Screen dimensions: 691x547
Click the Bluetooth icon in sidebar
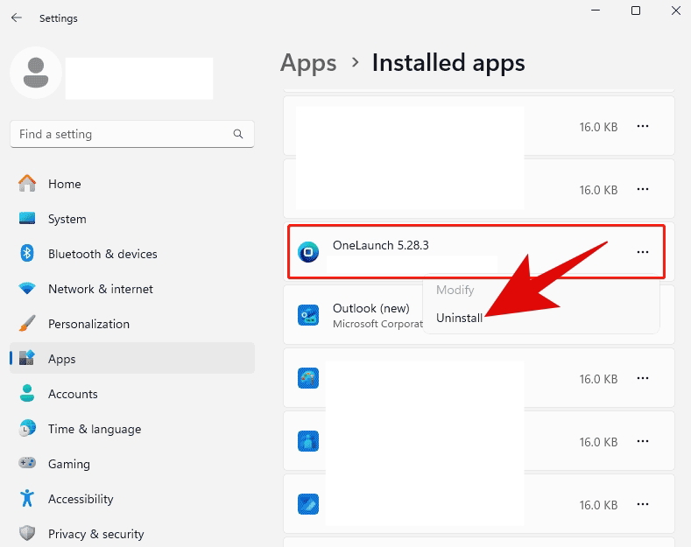[x=27, y=253]
